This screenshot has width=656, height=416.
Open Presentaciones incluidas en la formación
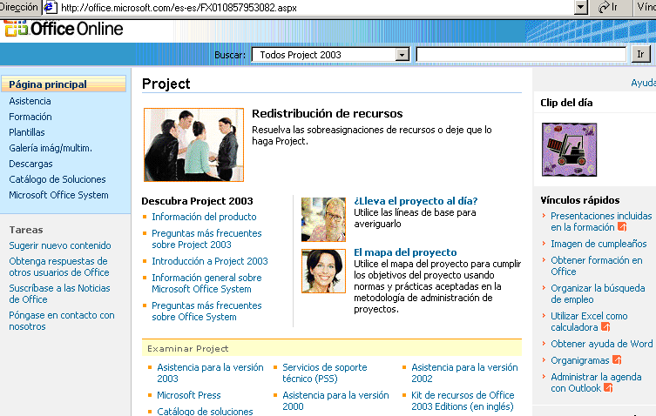pyautogui.click(x=601, y=222)
